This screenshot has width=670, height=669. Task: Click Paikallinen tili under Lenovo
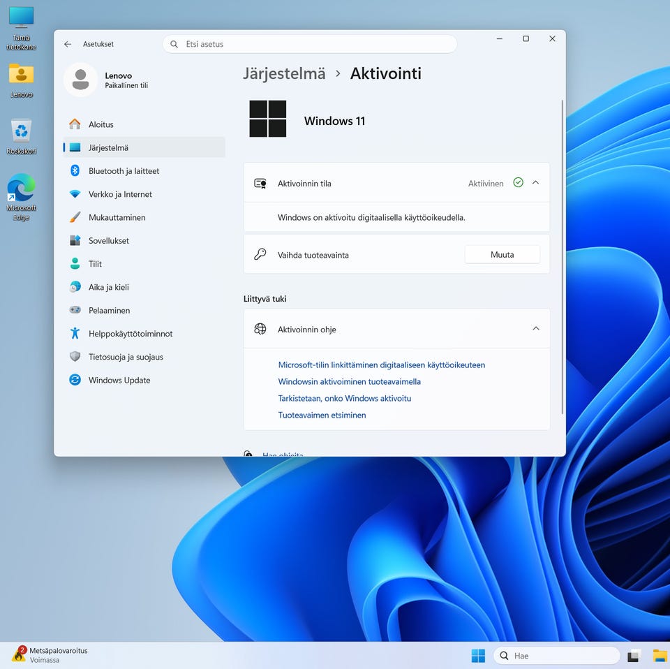click(x=126, y=85)
